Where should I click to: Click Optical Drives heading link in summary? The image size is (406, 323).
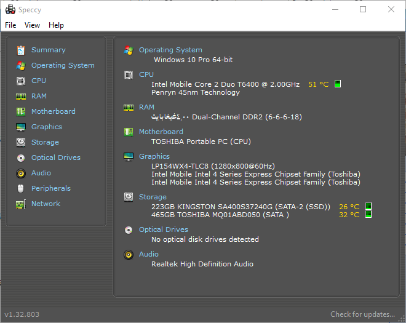(x=164, y=229)
